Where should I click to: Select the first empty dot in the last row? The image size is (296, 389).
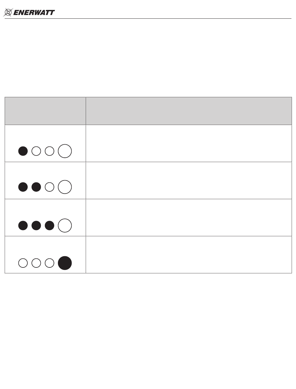click(x=23, y=263)
